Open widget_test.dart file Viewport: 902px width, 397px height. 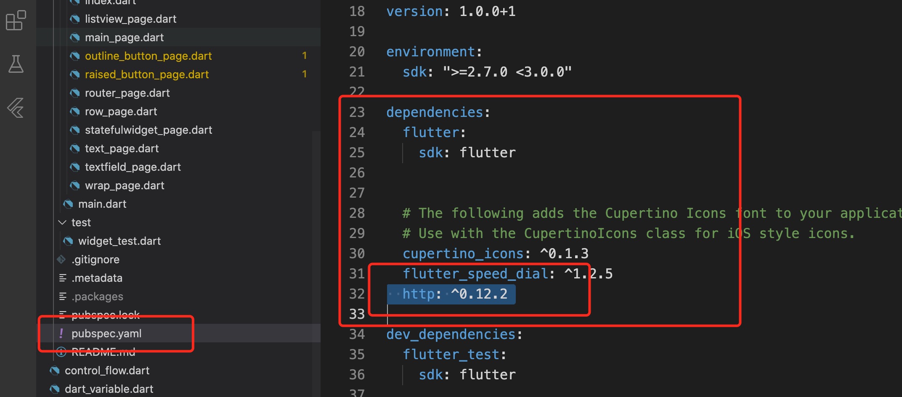coord(119,241)
